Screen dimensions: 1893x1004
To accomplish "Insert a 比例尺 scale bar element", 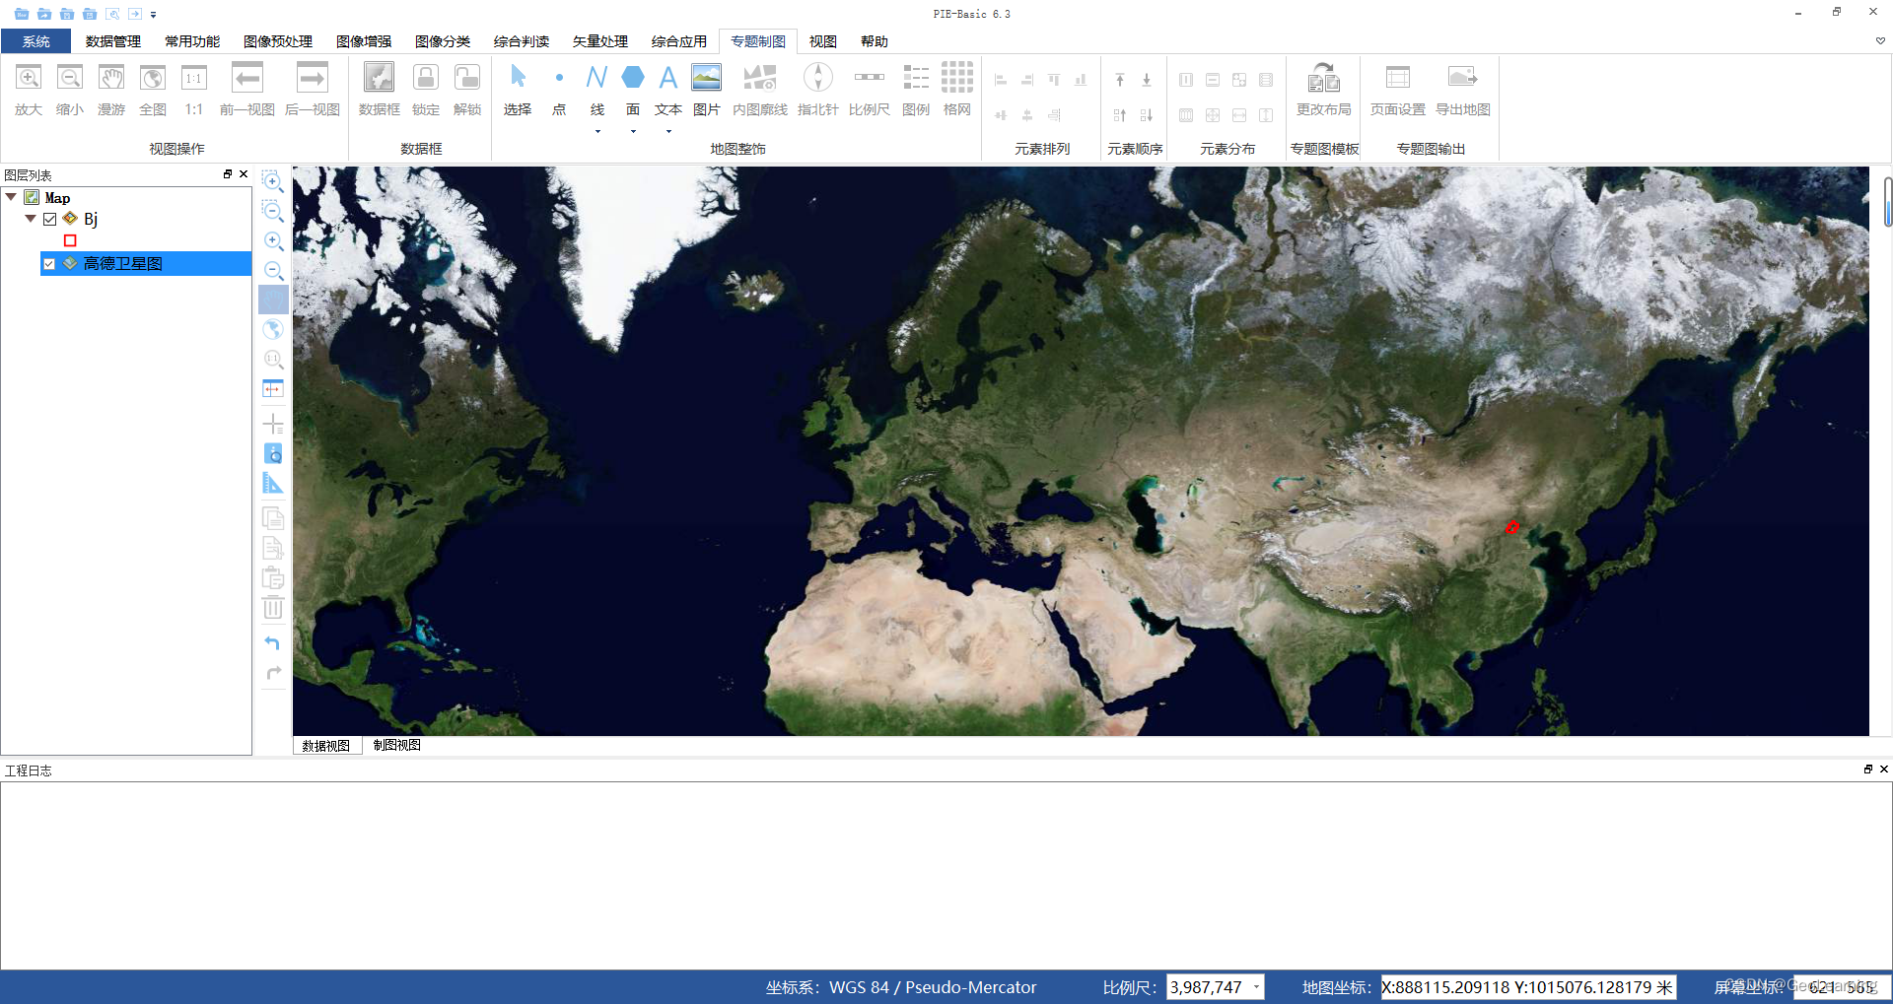I will (x=869, y=91).
